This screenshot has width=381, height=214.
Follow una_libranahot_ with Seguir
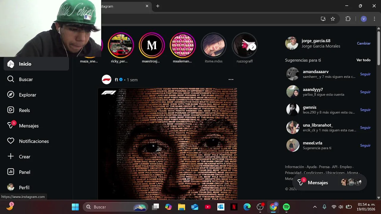coord(365,128)
